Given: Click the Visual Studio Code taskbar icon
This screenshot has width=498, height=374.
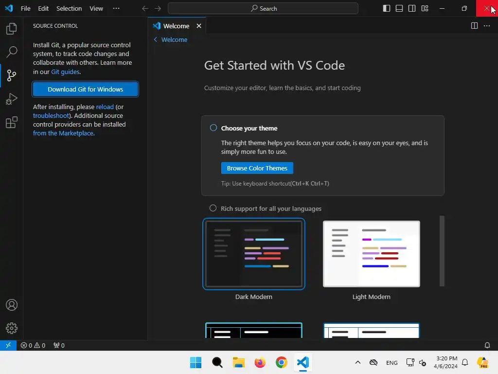Looking at the screenshot, I should [x=303, y=362].
